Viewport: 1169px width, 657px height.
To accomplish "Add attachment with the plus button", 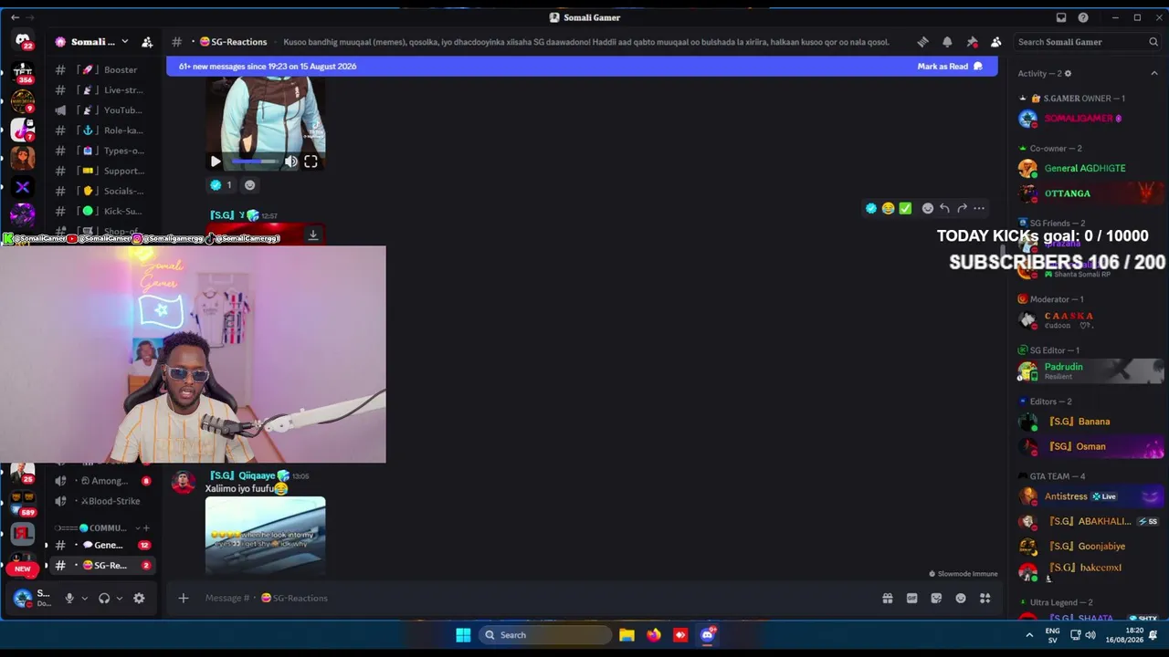I will (x=184, y=598).
